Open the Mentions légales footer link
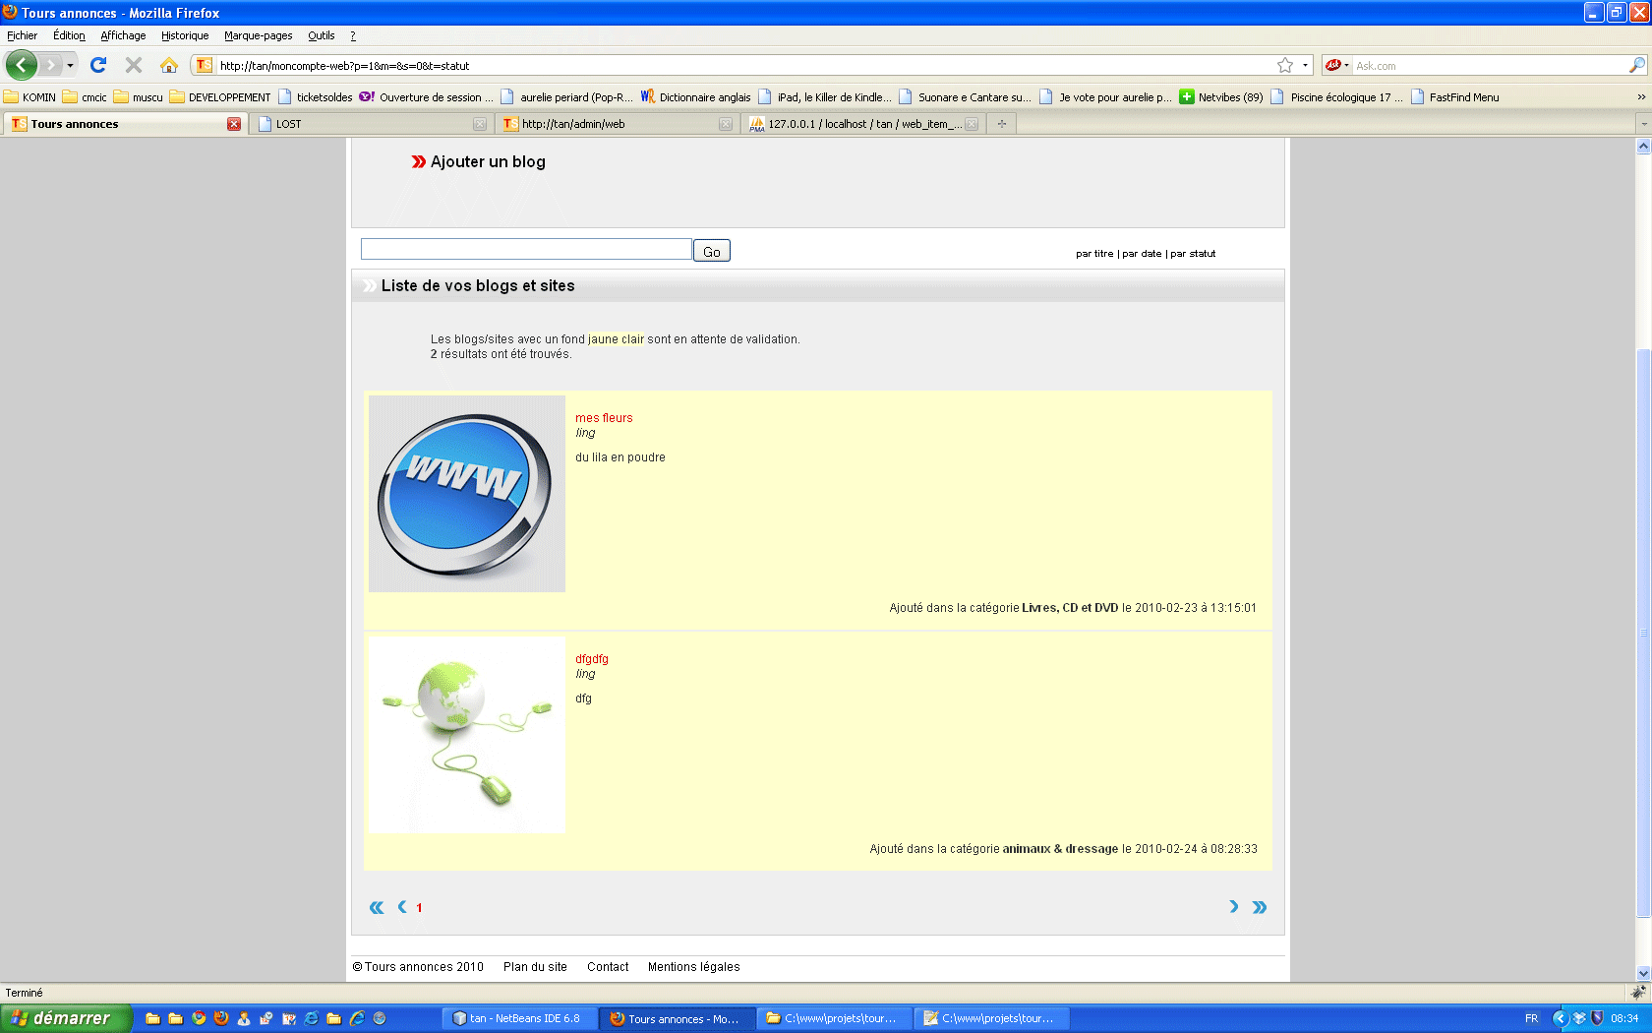Screen dimensions: 1652x1033 (x=693, y=967)
